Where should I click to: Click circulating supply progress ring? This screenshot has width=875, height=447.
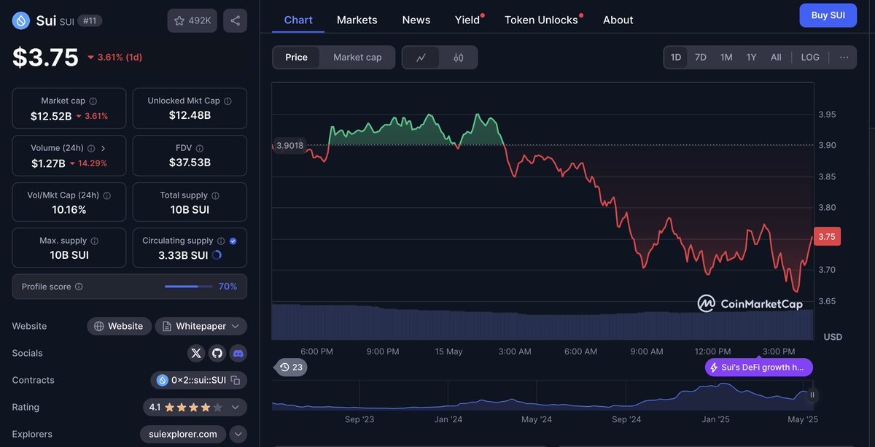pos(217,255)
